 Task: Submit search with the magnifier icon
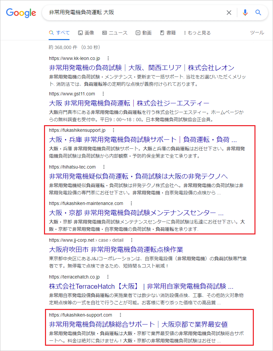(x=258, y=13)
